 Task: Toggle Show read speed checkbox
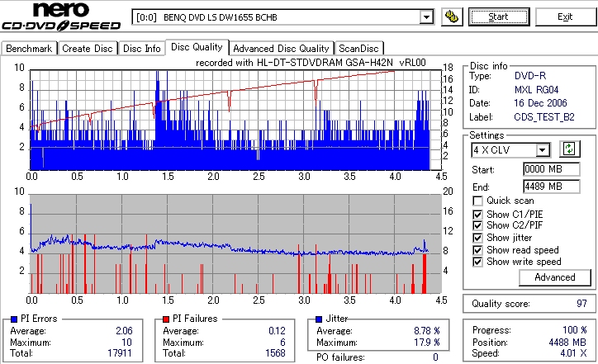pyautogui.click(x=477, y=250)
